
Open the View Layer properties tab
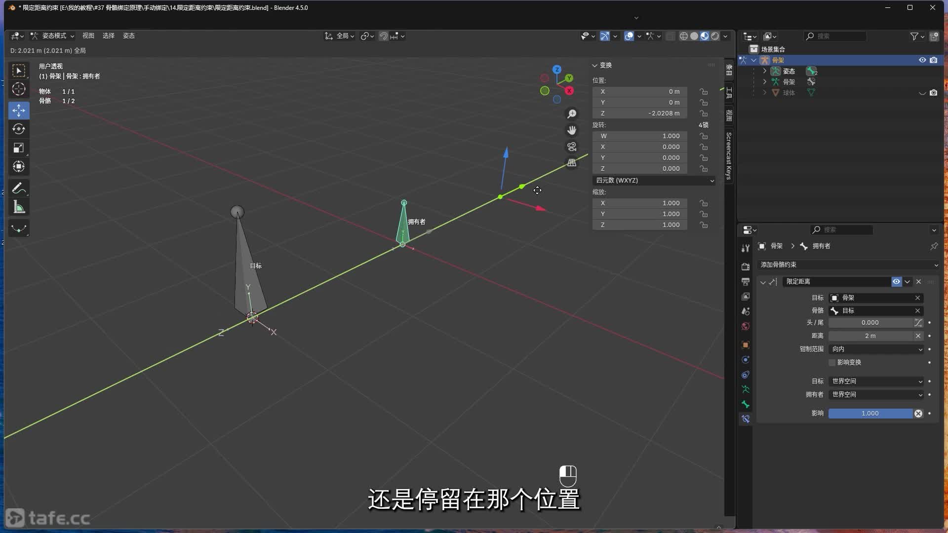(x=746, y=296)
